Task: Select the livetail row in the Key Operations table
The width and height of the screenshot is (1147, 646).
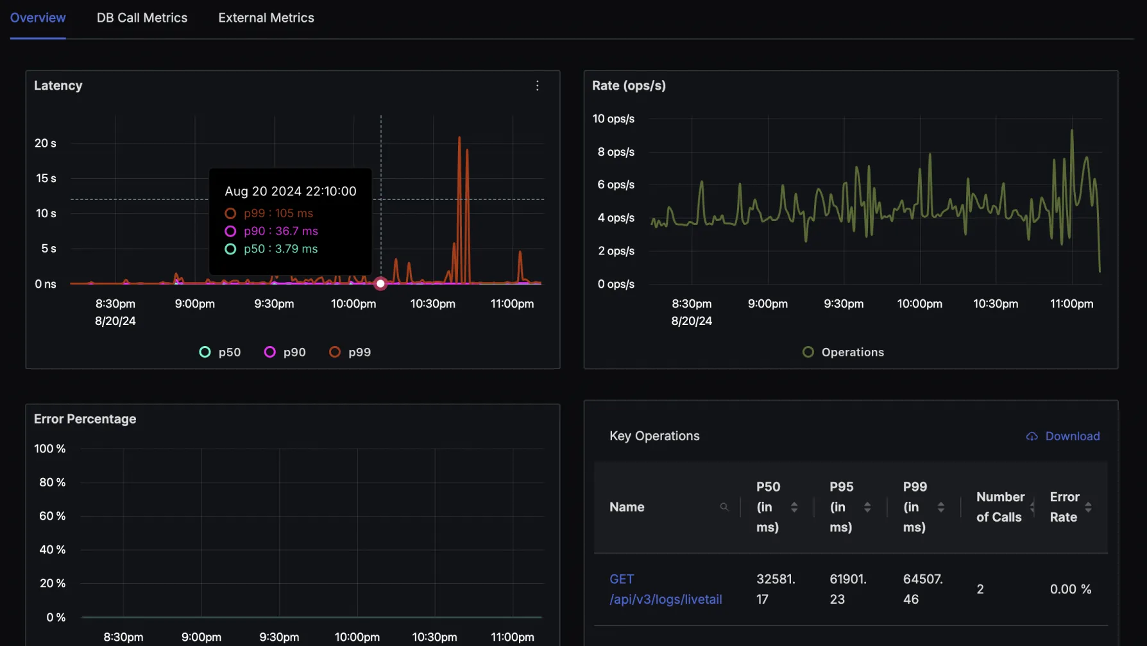Action: click(x=852, y=589)
